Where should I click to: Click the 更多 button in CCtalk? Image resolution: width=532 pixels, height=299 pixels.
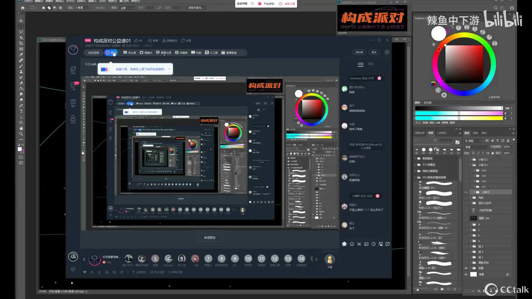pos(374,52)
